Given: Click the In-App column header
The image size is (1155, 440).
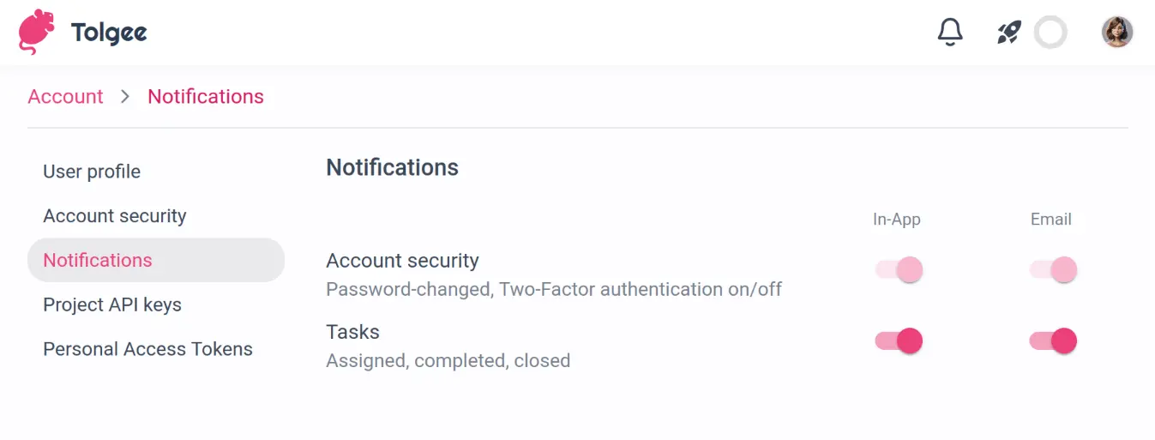Looking at the screenshot, I should tap(896, 220).
